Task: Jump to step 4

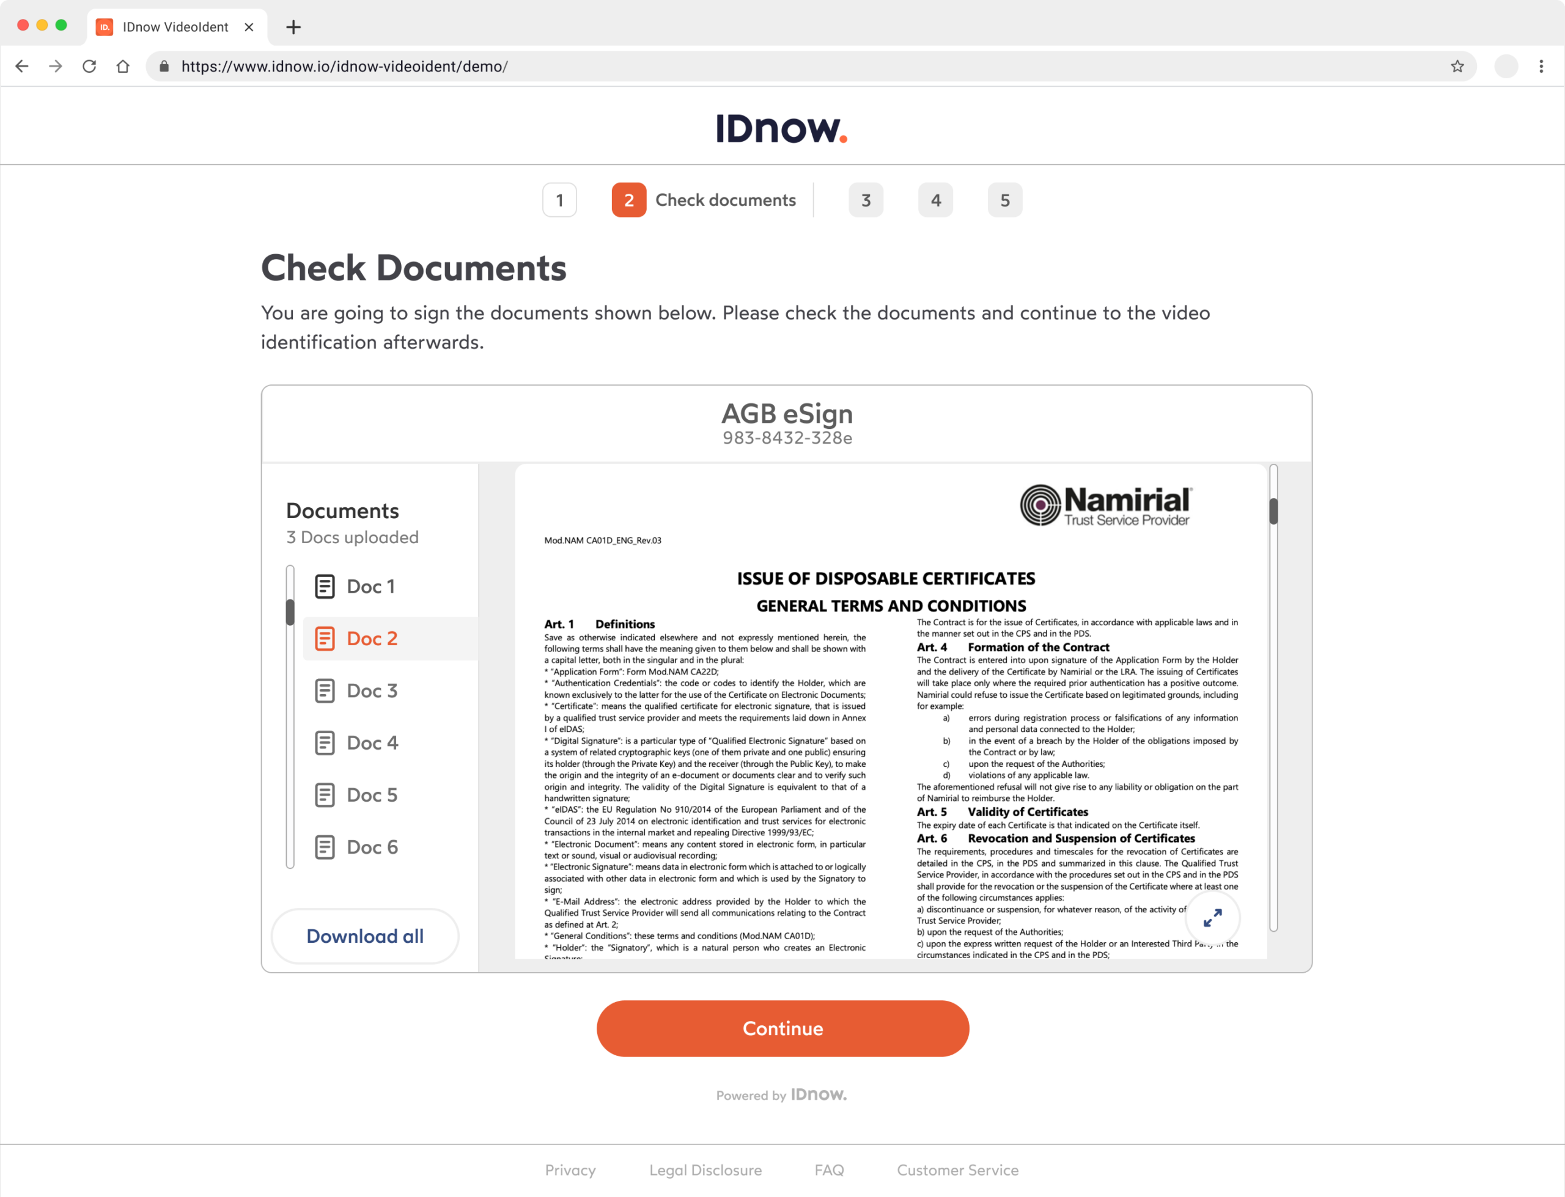Action: pyautogui.click(x=936, y=200)
